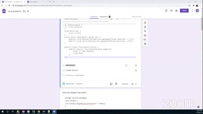Screen dimensions: 203x114
Task: Click the page vertical scrollbar
Action: click(202, 24)
